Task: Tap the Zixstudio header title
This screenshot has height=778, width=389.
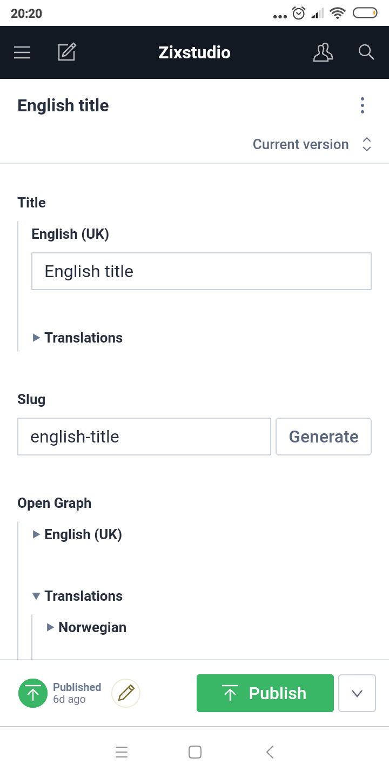Action: click(194, 52)
